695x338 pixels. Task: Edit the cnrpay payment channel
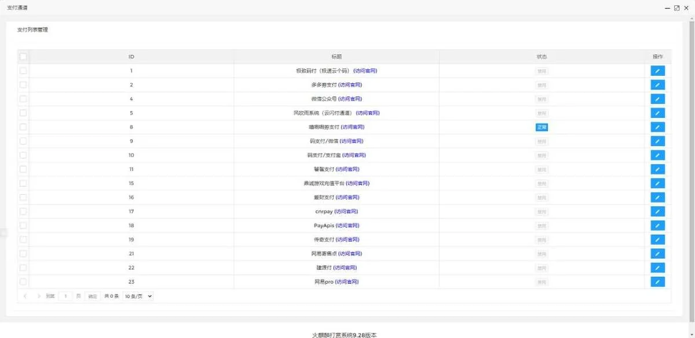pos(657,211)
